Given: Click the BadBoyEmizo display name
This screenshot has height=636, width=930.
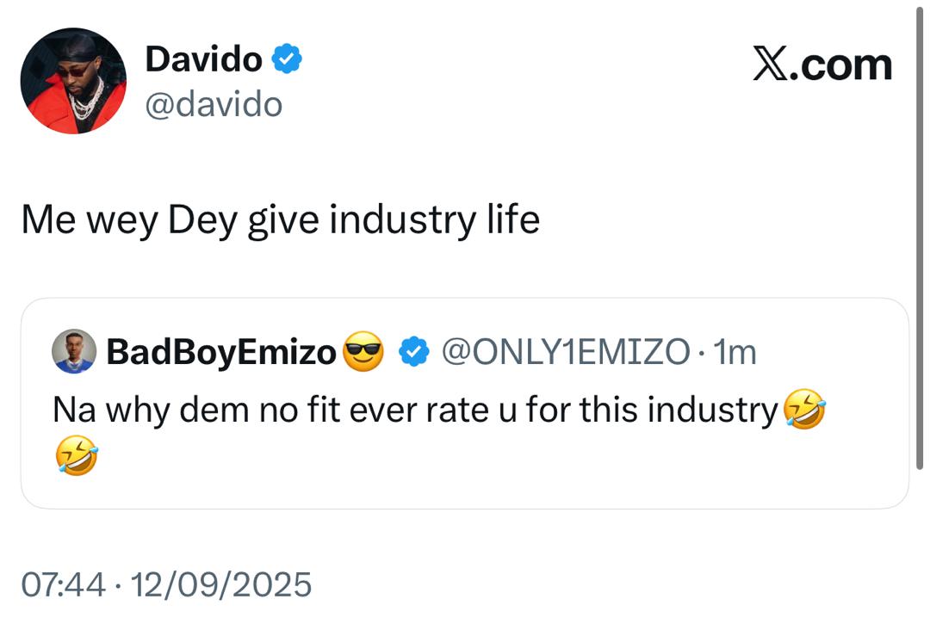Looking at the screenshot, I should [224, 349].
